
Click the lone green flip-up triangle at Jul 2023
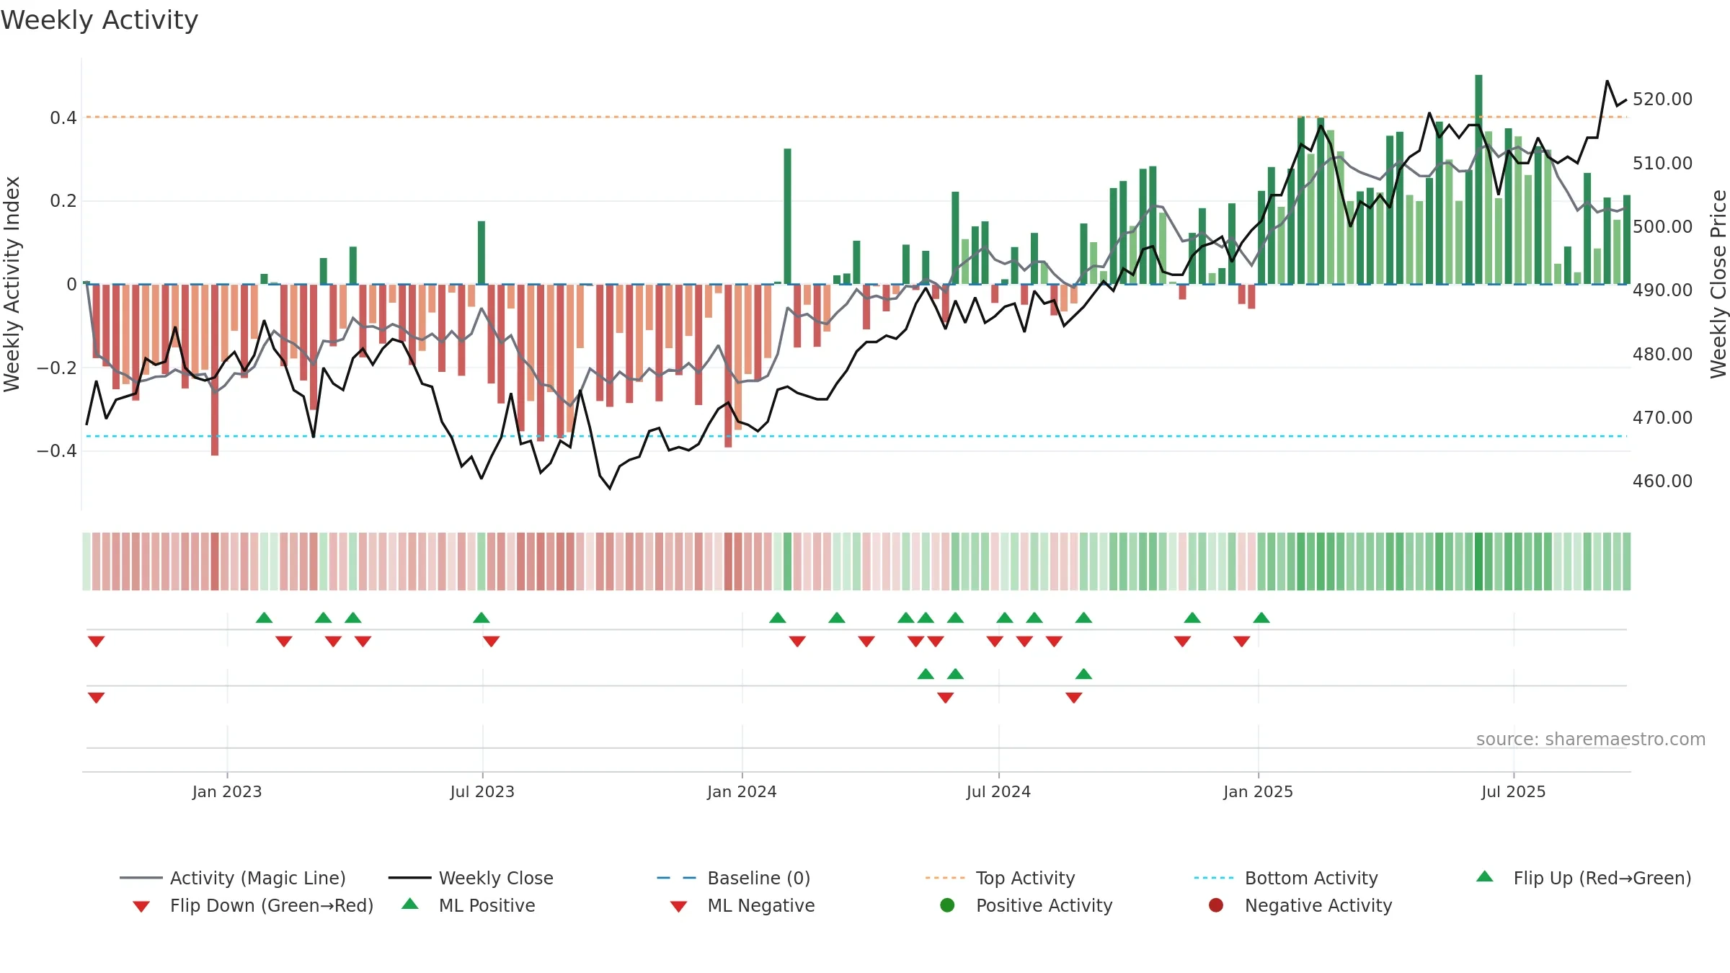pos(482,618)
